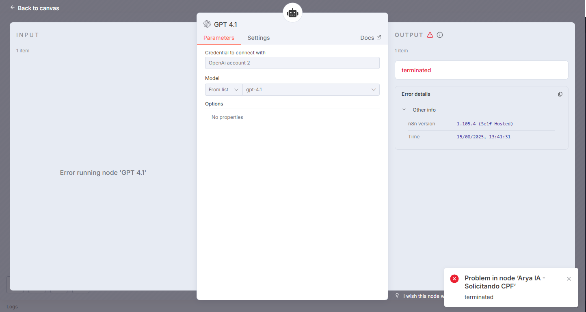This screenshot has width=586, height=312.
Task: Click the 'No properties' text under Options
Action: (227, 117)
